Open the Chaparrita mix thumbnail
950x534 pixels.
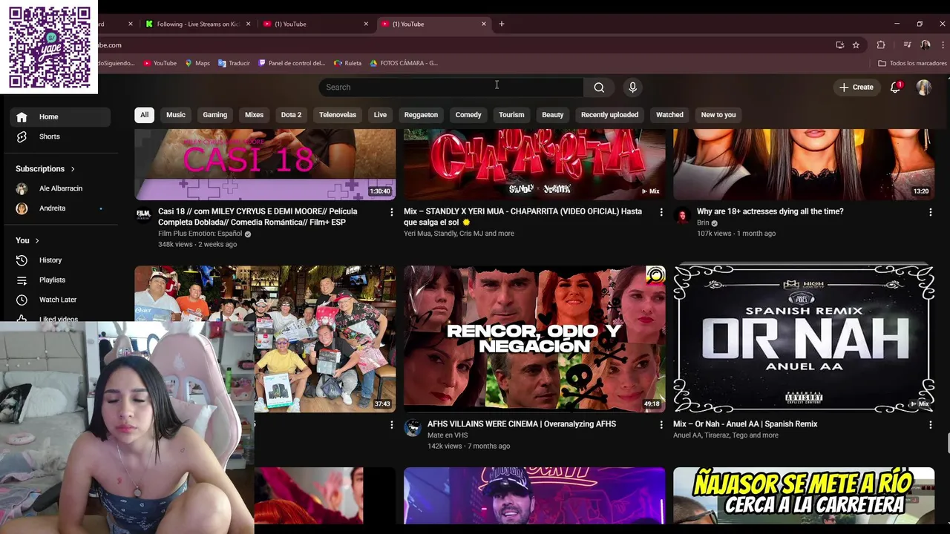point(534,164)
